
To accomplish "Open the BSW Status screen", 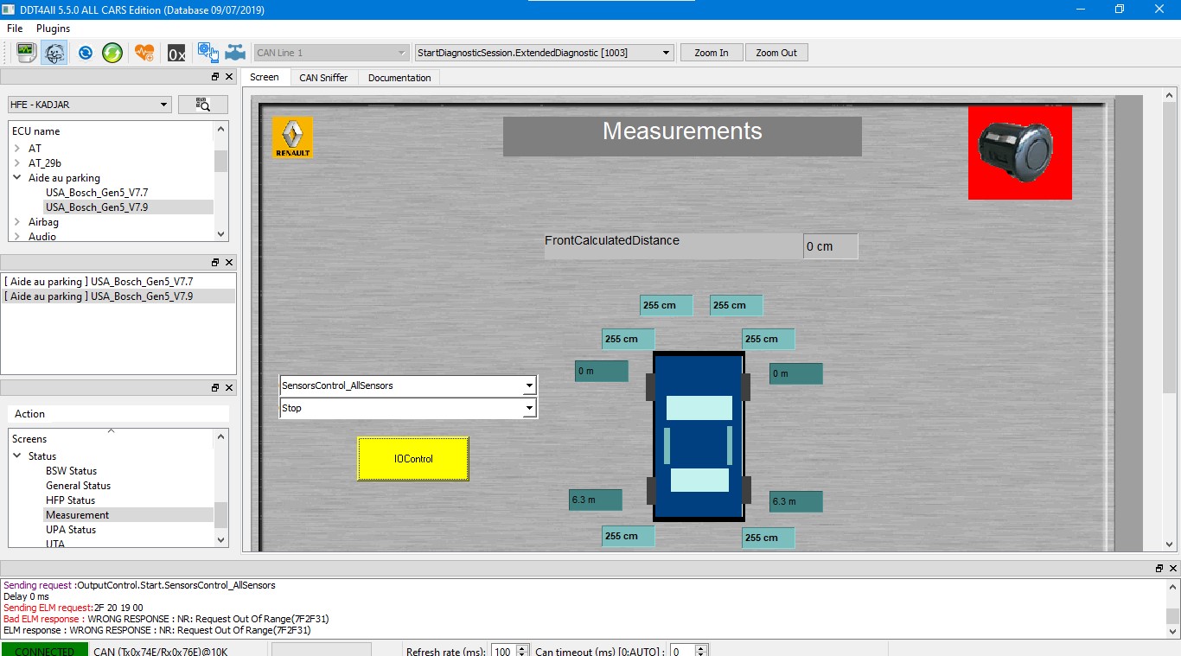I will point(71,471).
